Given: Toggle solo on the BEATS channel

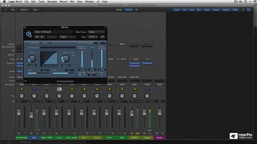Looking at the screenshot, I should [137, 134].
